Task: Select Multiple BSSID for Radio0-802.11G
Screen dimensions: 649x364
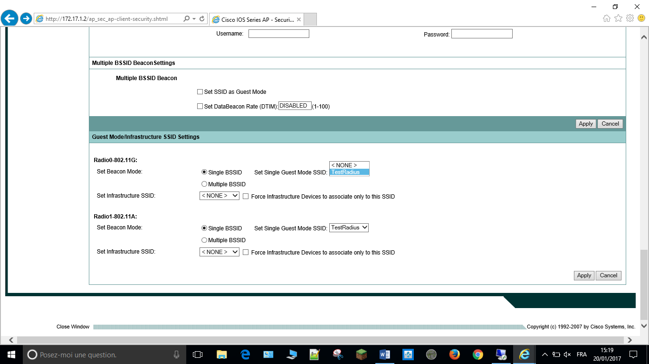Action: (204, 184)
